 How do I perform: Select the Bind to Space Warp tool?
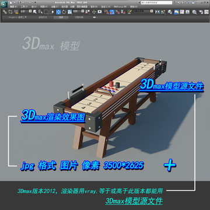pos(16,12)
